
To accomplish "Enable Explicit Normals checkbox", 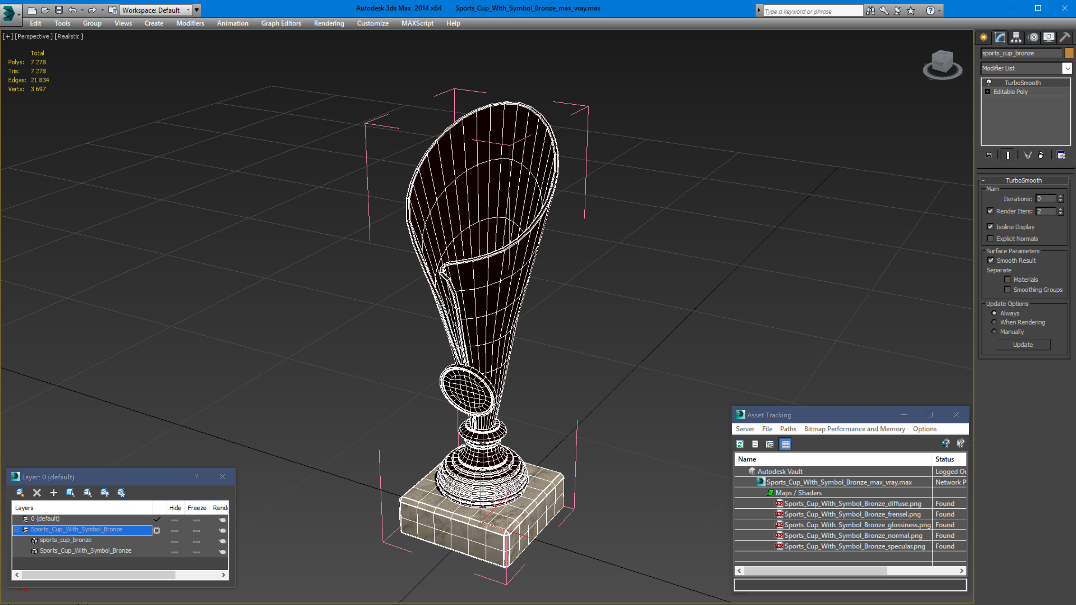I will (990, 238).
